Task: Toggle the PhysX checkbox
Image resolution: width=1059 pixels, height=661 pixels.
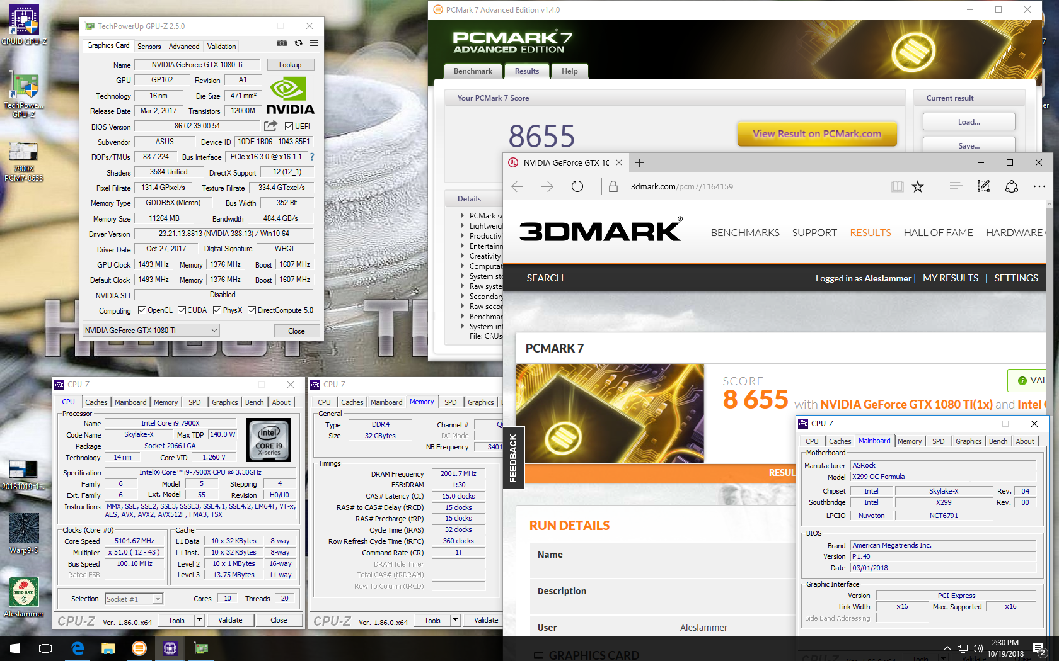Action: click(217, 310)
